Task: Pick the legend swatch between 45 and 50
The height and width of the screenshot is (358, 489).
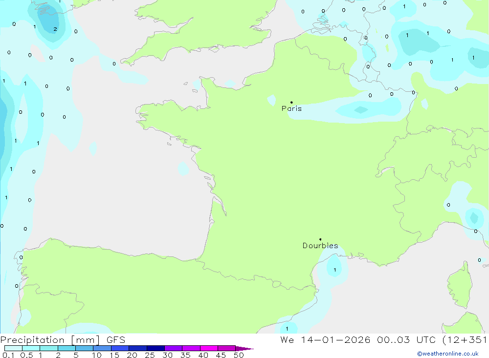Action: [x=227, y=348]
